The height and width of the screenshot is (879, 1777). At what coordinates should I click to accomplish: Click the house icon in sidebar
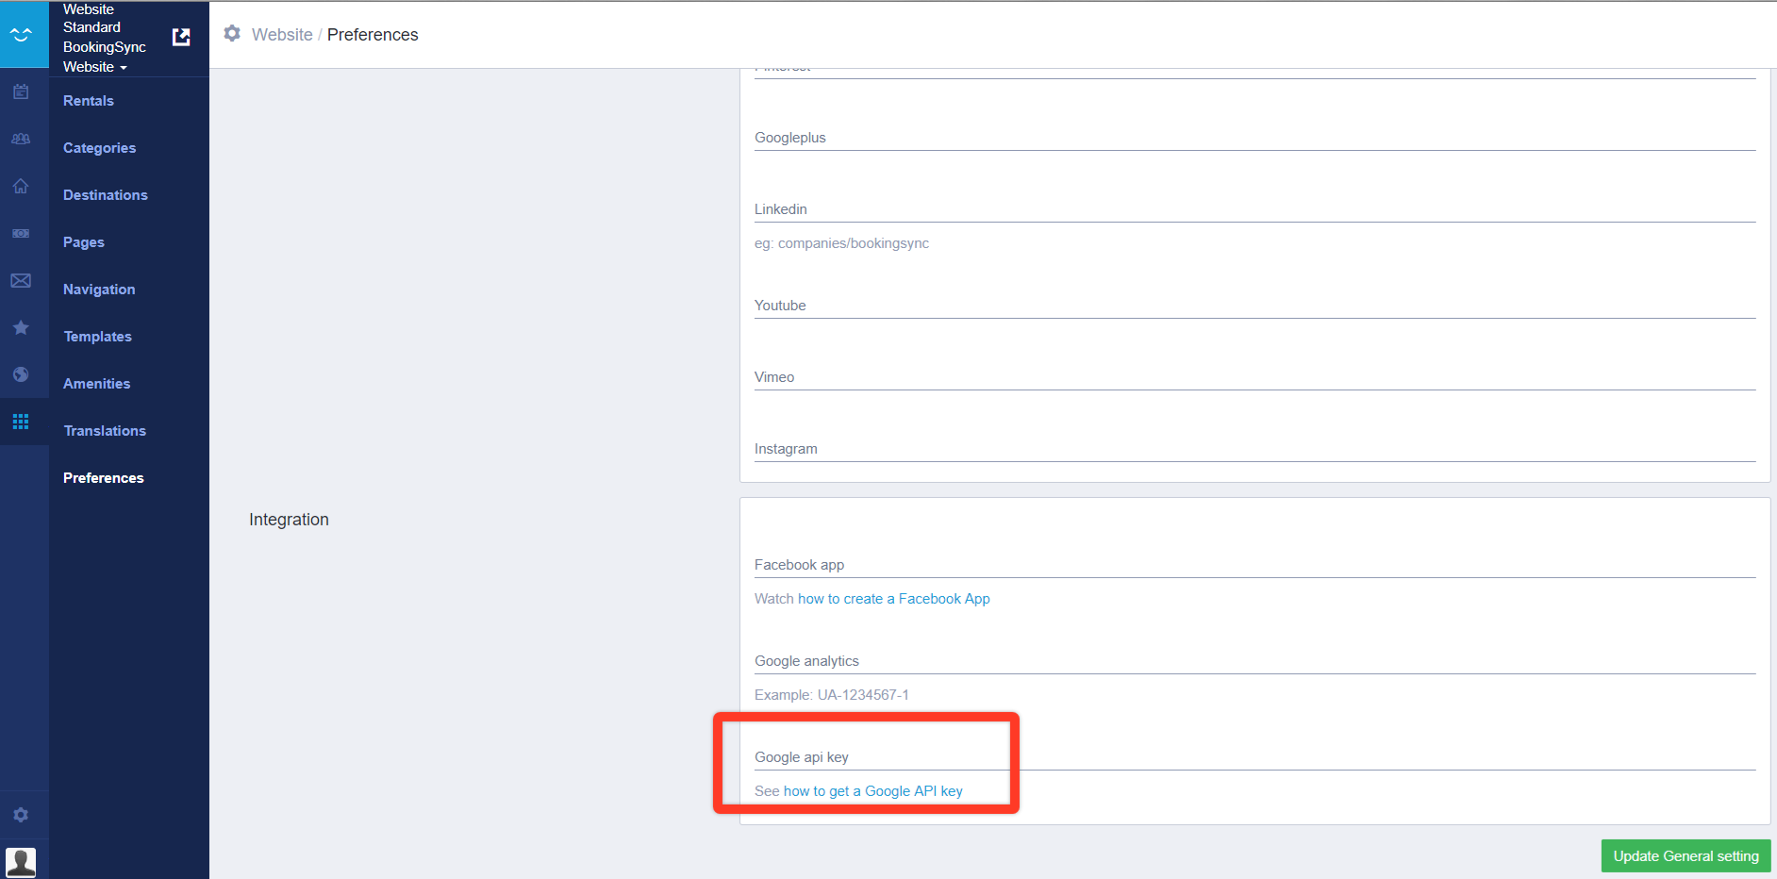(21, 186)
